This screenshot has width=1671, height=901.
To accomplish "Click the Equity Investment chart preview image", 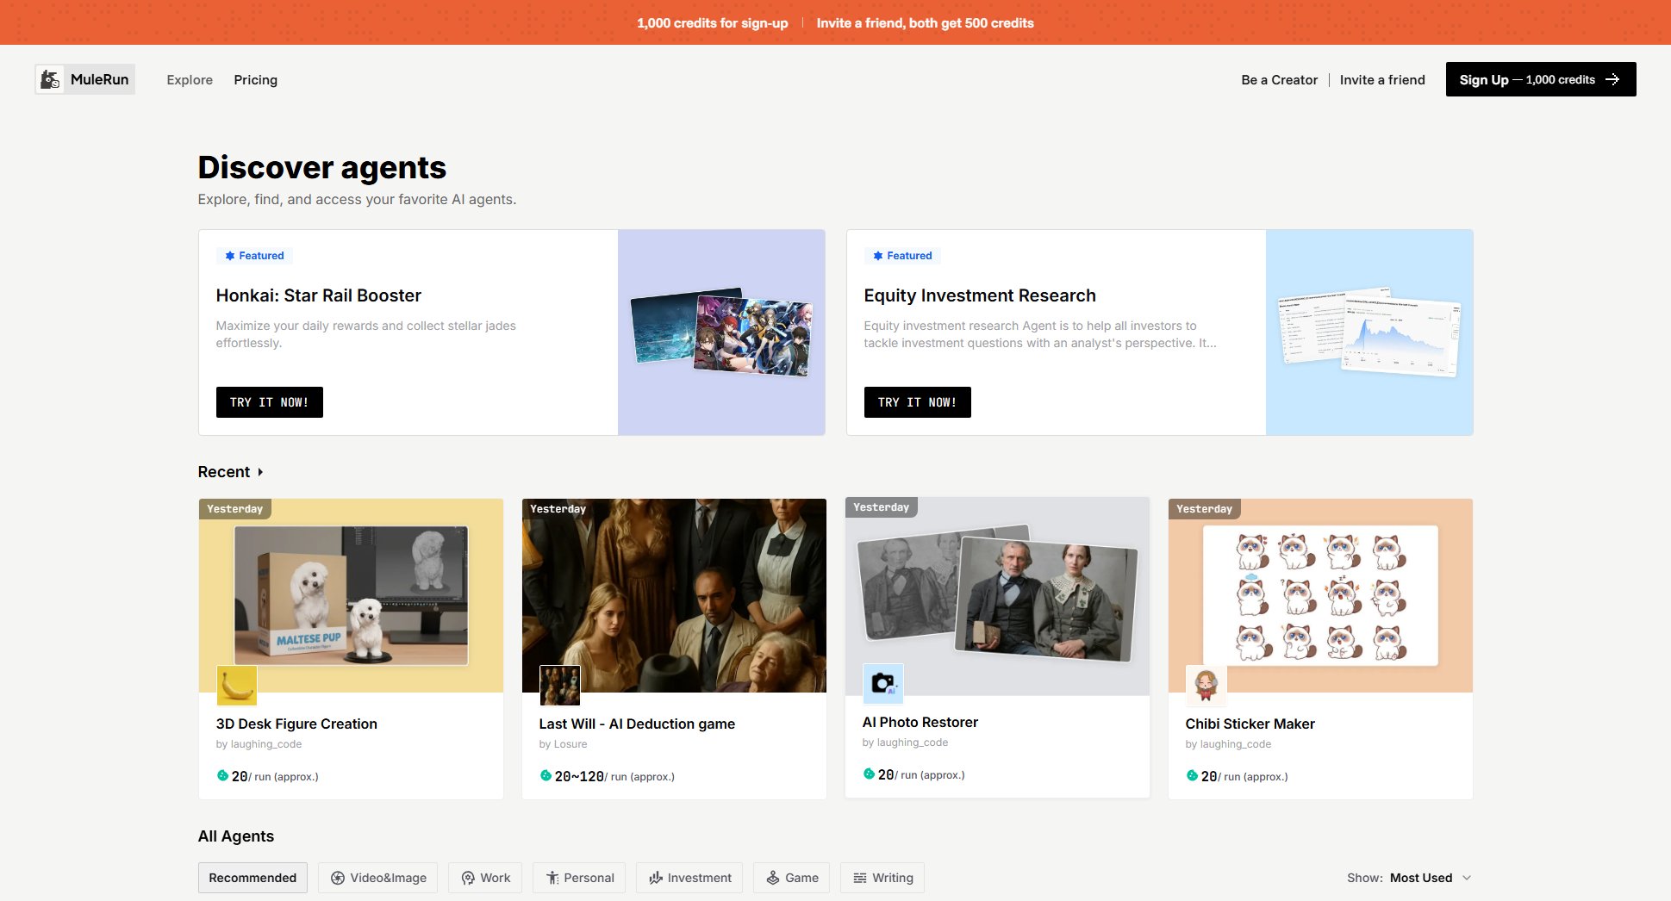I will click(1369, 332).
